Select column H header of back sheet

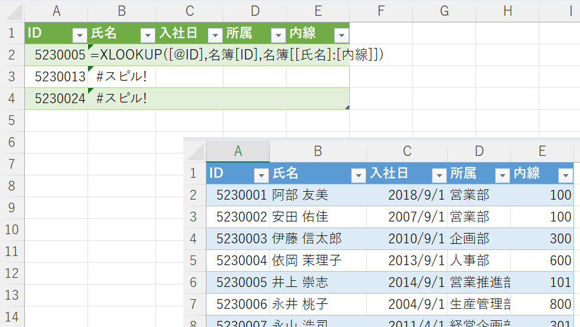(508, 11)
